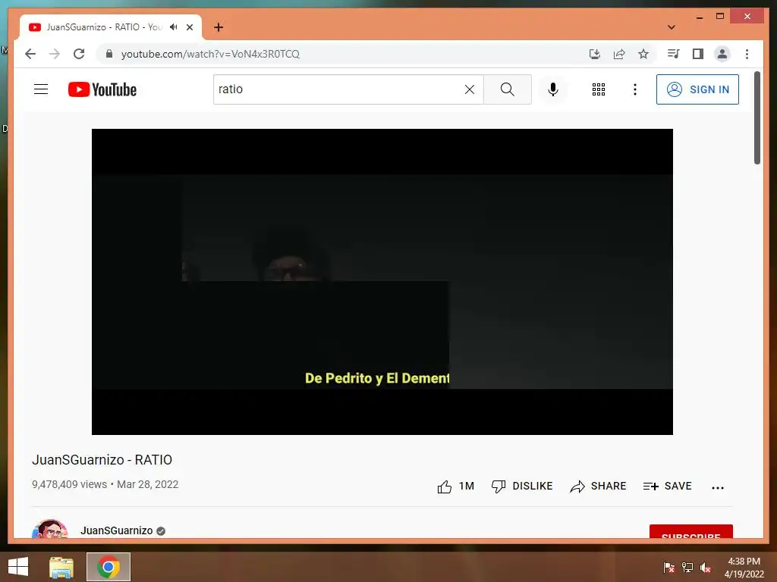This screenshot has width=777, height=582.
Task: Click the SIGN IN button
Action: point(697,89)
